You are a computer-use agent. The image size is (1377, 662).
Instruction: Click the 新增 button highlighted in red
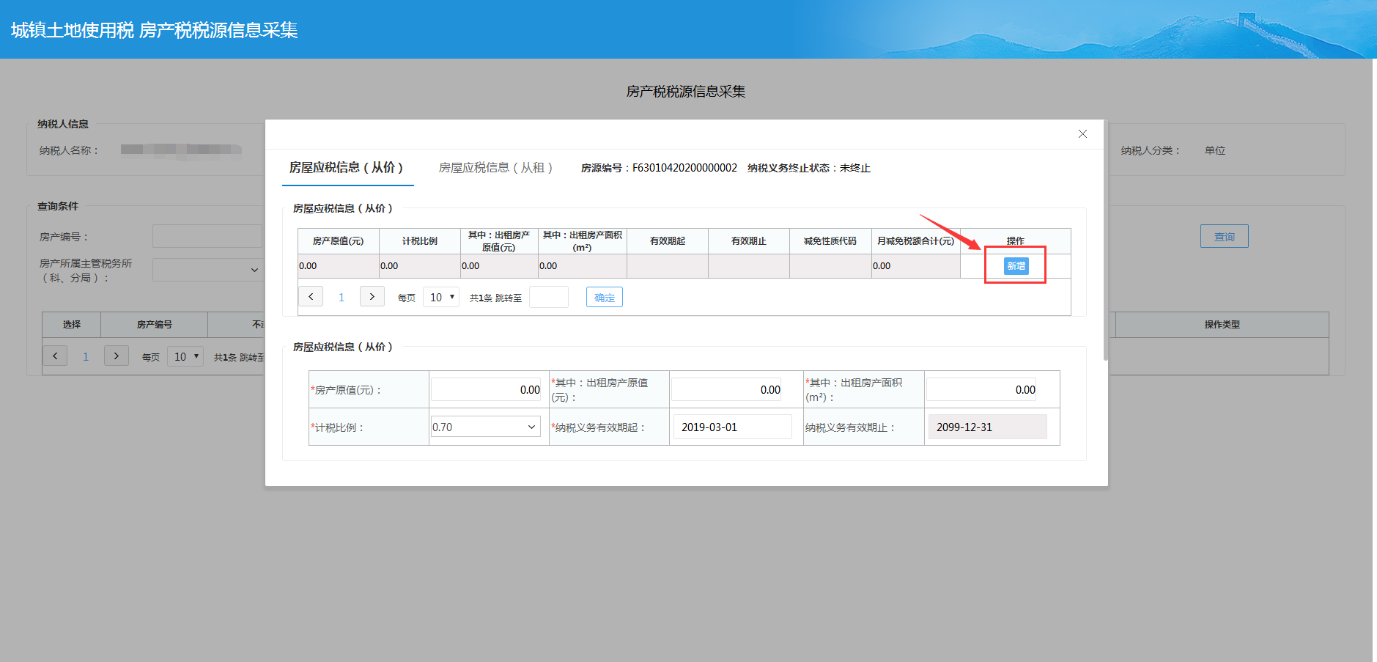[x=1016, y=265]
